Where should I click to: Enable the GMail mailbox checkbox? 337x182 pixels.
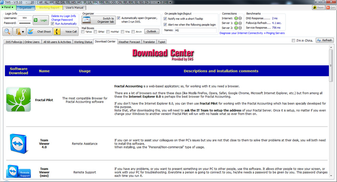coord(95,32)
